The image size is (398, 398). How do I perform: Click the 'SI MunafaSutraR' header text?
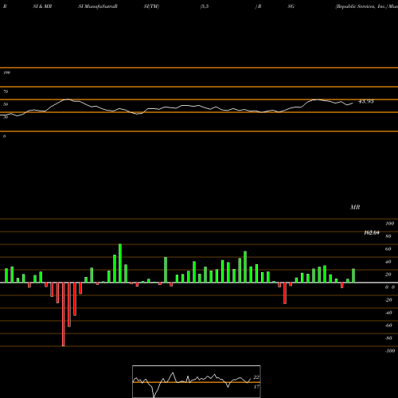pyautogui.click(x=98, y=6)
